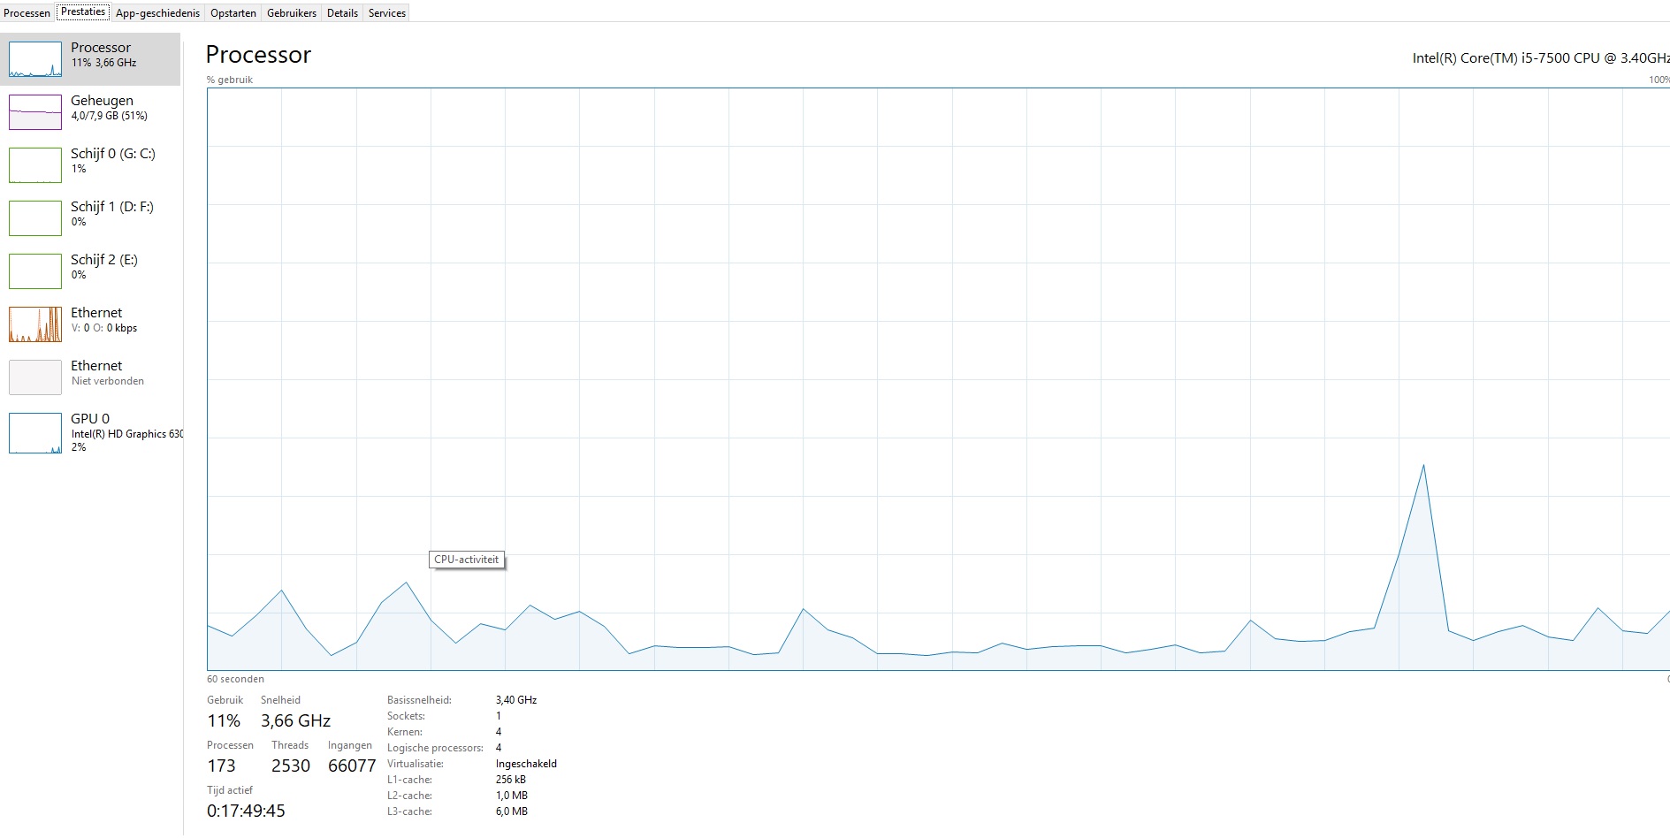
Task: Open the Geheugen memory graph thumbnail
Action: (35, 112)
